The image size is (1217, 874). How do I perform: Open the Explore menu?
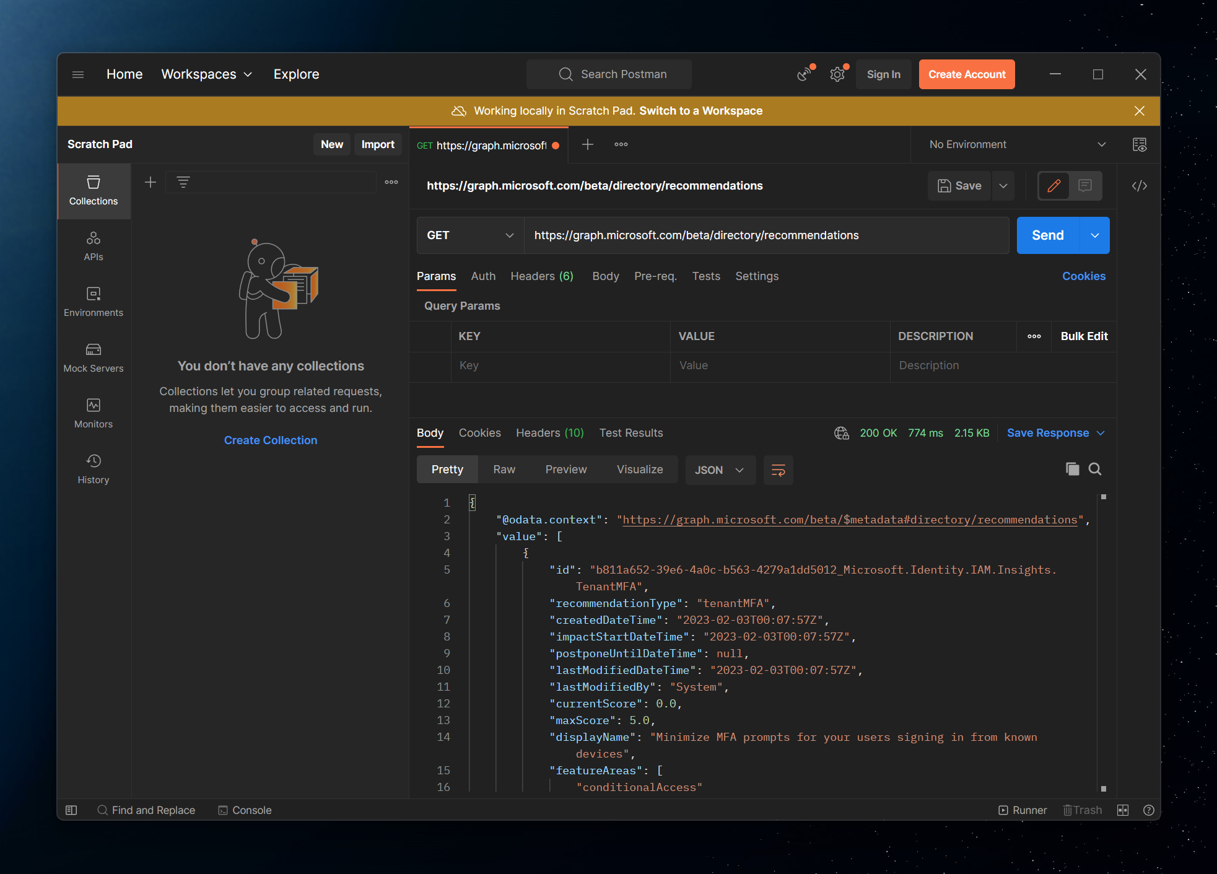[x=297, y=74]
